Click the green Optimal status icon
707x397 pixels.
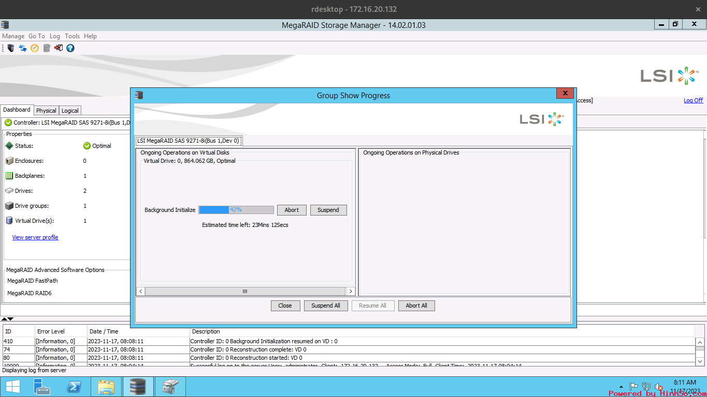coord(87,146)
